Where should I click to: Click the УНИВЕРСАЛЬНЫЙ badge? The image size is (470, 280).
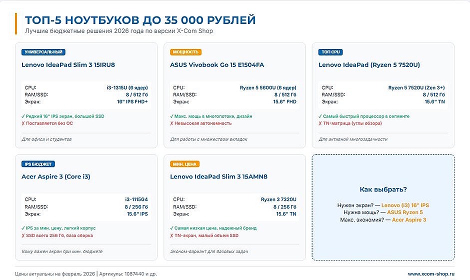click(43, 52)
